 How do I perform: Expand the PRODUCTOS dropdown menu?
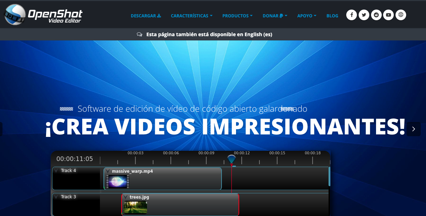tap(237, 16)
